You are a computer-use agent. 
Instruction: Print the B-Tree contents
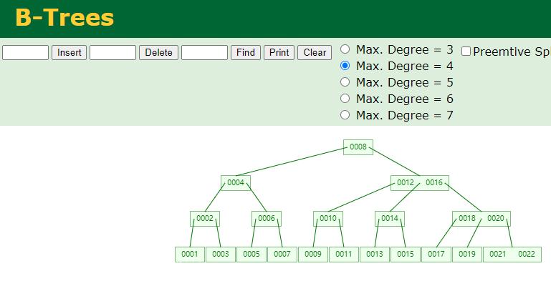279,53
